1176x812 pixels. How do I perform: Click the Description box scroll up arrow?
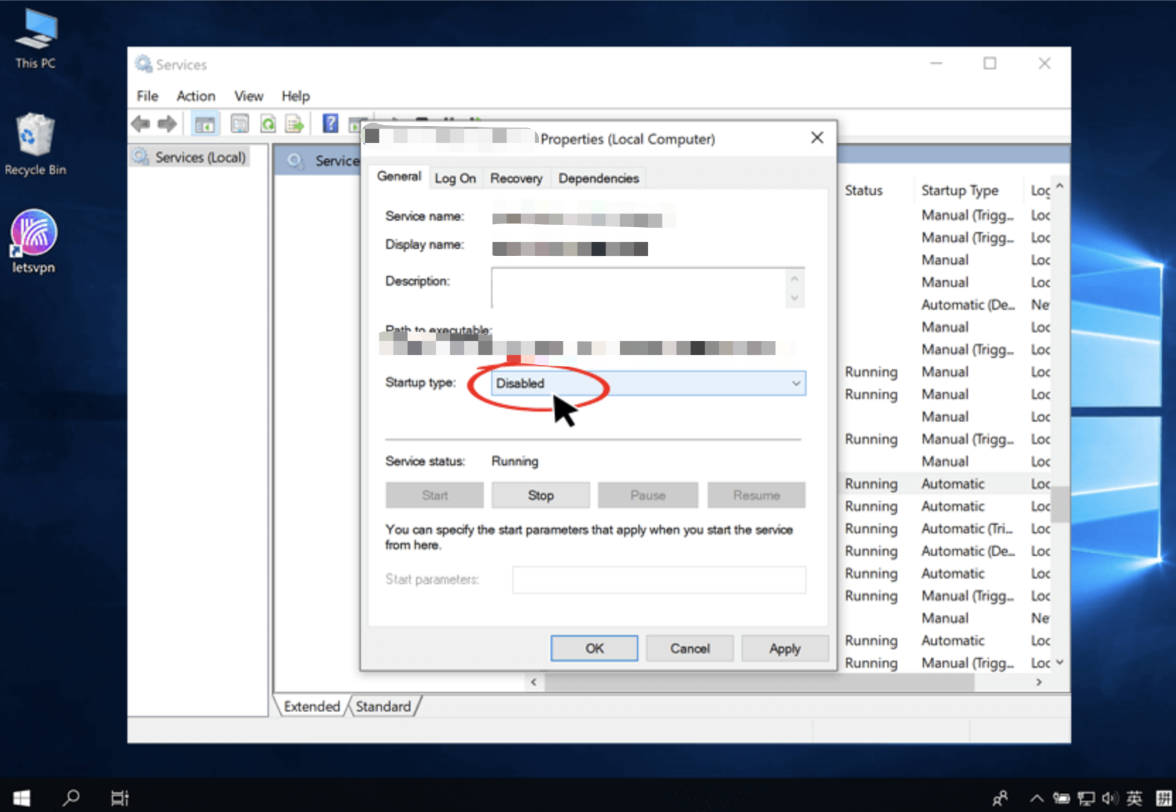pyautogui.click(x=795, y=278)
